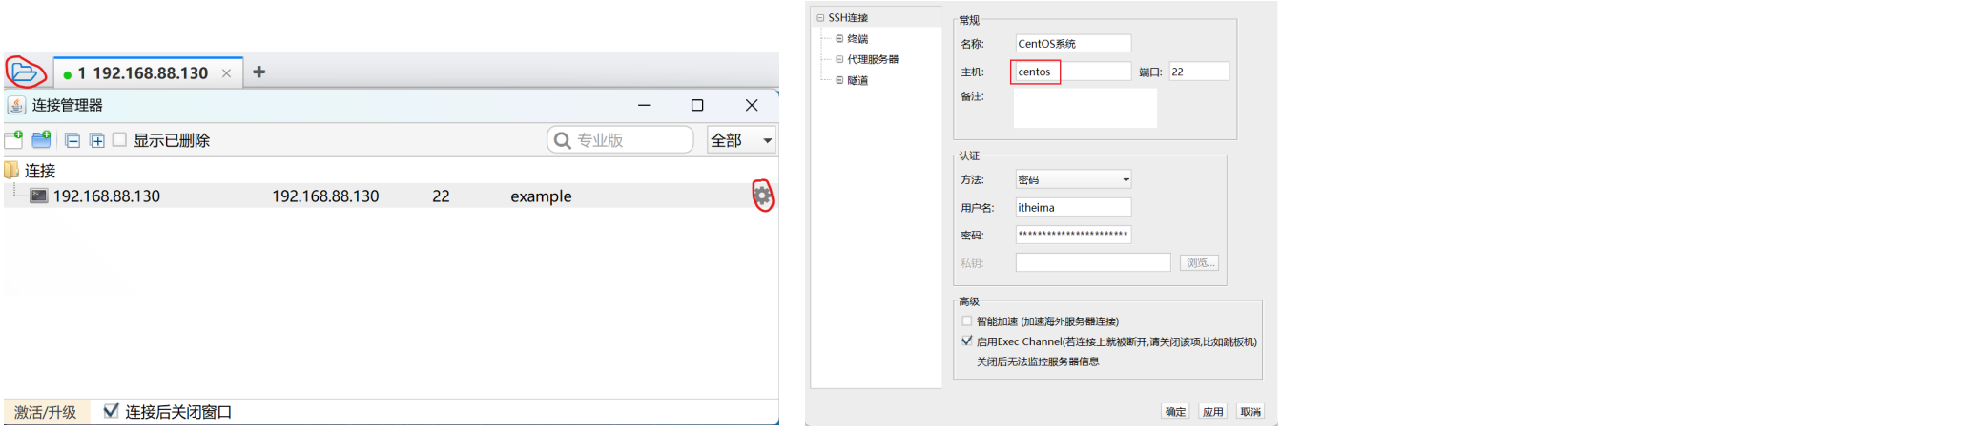Close the 192.168.88.130 session tab
1983x434 pixels.
pyautogui.click(x=226, y=73)
